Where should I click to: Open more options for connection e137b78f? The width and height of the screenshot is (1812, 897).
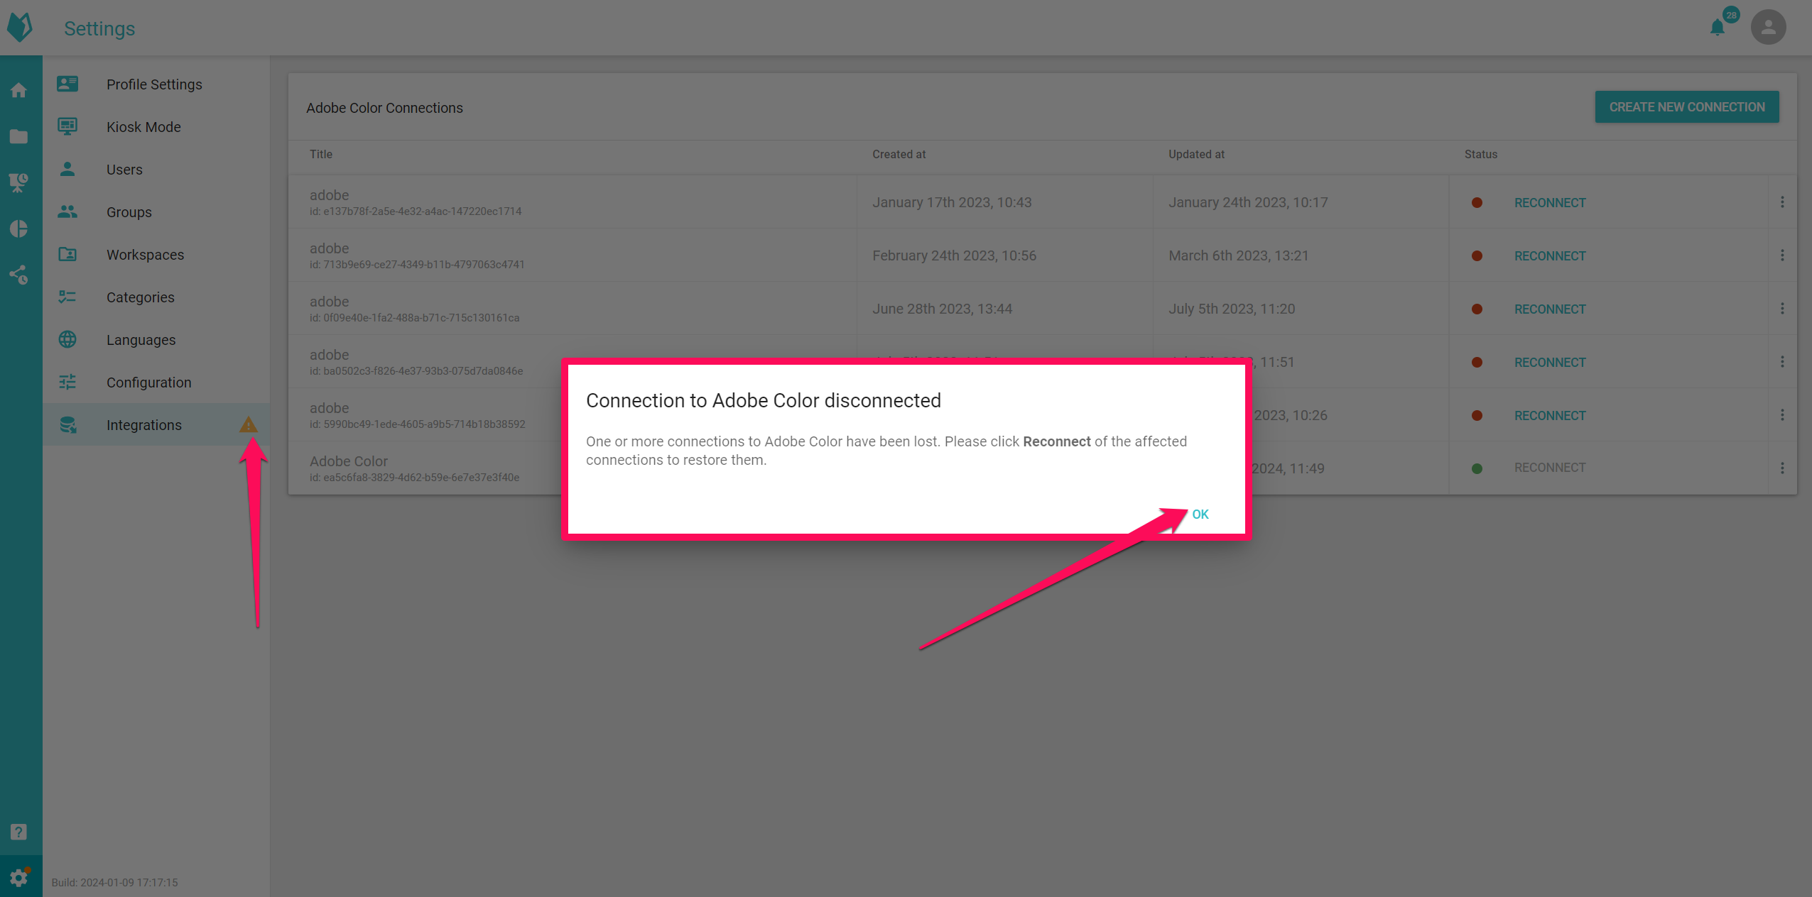click(x=1782, y=202)
